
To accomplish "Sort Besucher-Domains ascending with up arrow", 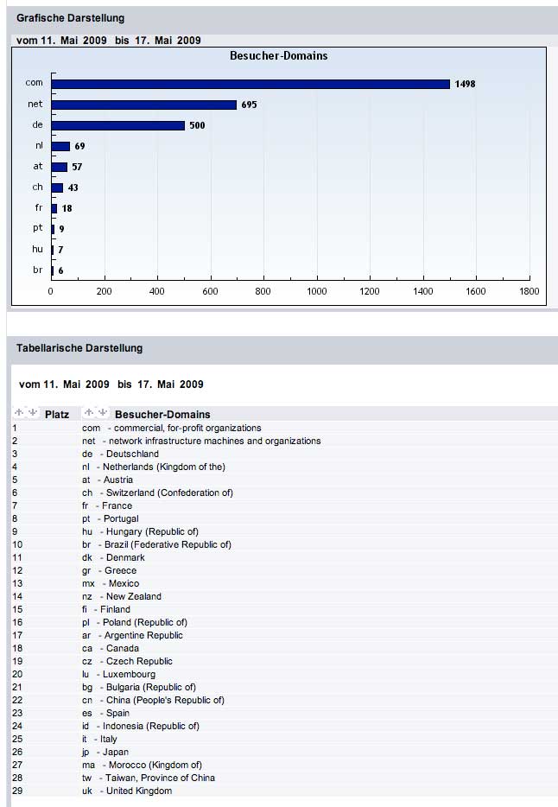I will 90,413.
